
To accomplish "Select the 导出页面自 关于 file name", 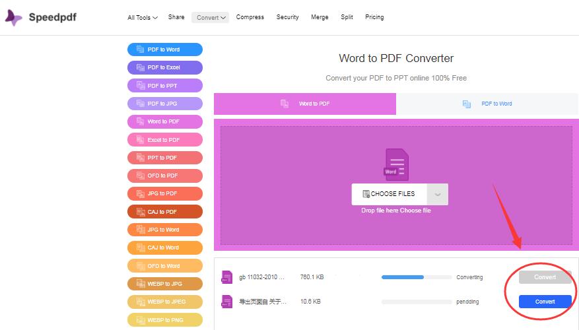I will pos(263,302).
